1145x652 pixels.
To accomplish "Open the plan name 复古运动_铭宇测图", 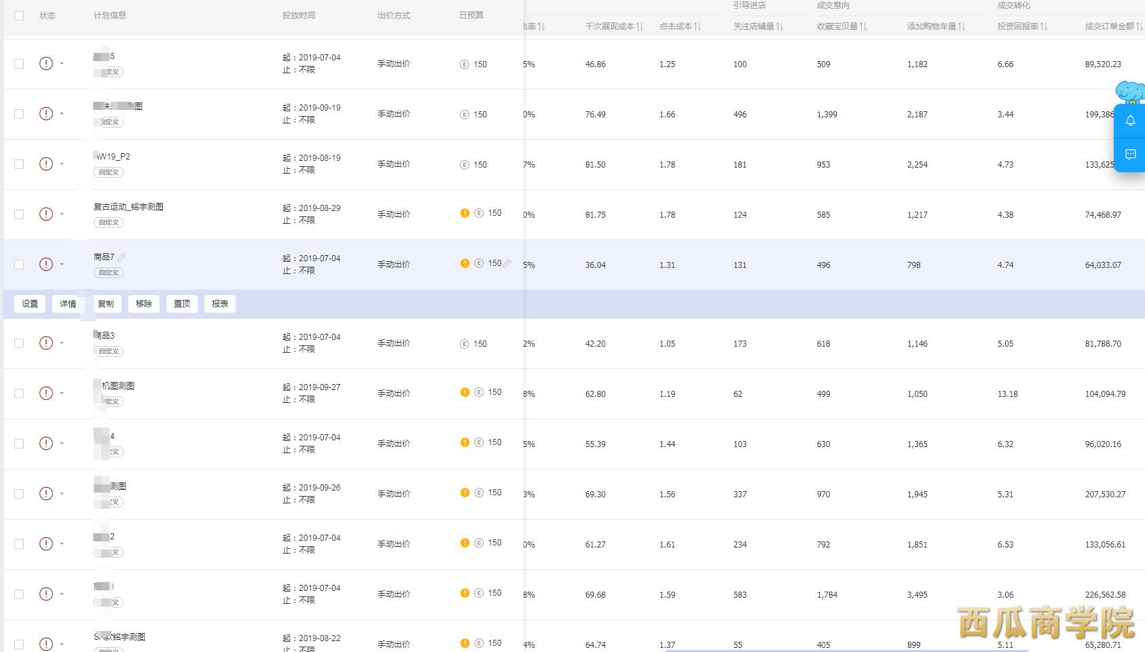I will pyautogui.click(x=128, y=207).
